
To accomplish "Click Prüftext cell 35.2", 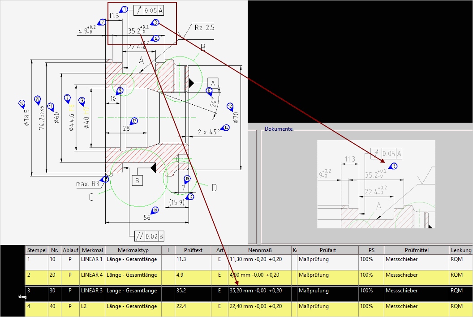I will (193, 293).
